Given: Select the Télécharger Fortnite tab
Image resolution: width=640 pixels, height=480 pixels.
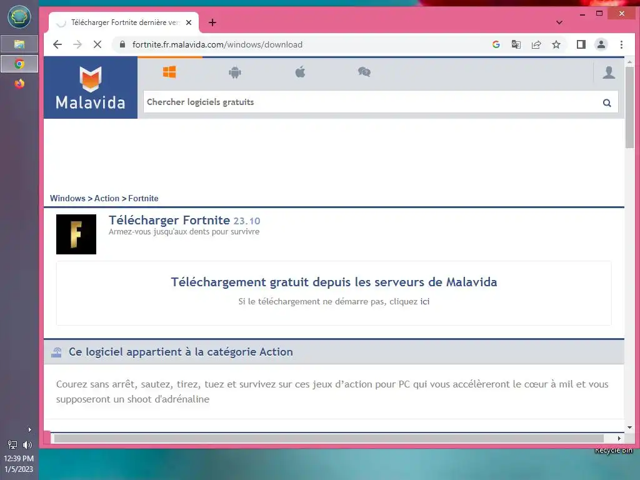Looking at the screenshot, I should point(124,22).
